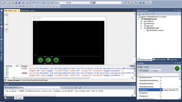Expand the Properties node in Solution Explorer
182x102 pixels.
(x=141, y=21)
